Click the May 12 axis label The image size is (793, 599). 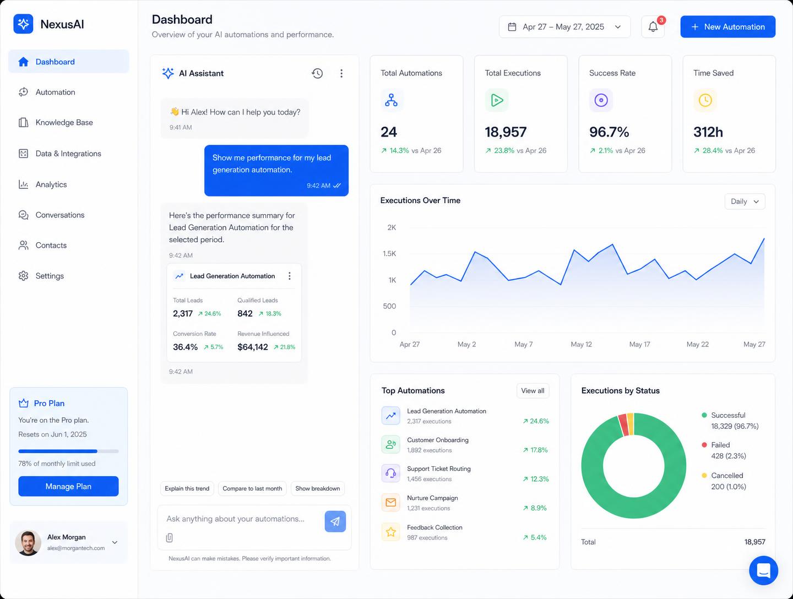pos(581,344)
